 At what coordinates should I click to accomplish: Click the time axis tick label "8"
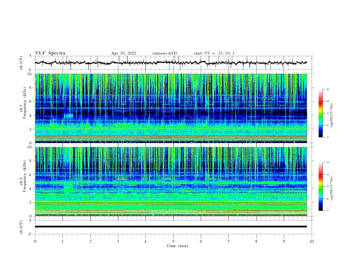click(256, 241)
